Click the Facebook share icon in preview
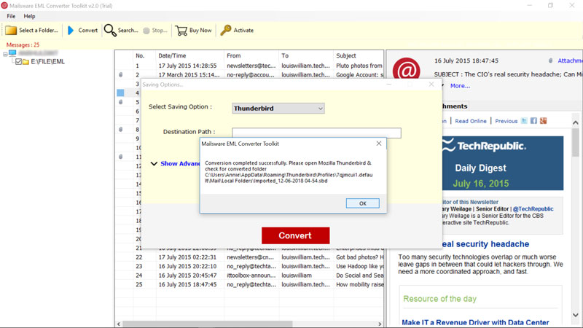This screenshot has width=583, height=328. (533, 121)
